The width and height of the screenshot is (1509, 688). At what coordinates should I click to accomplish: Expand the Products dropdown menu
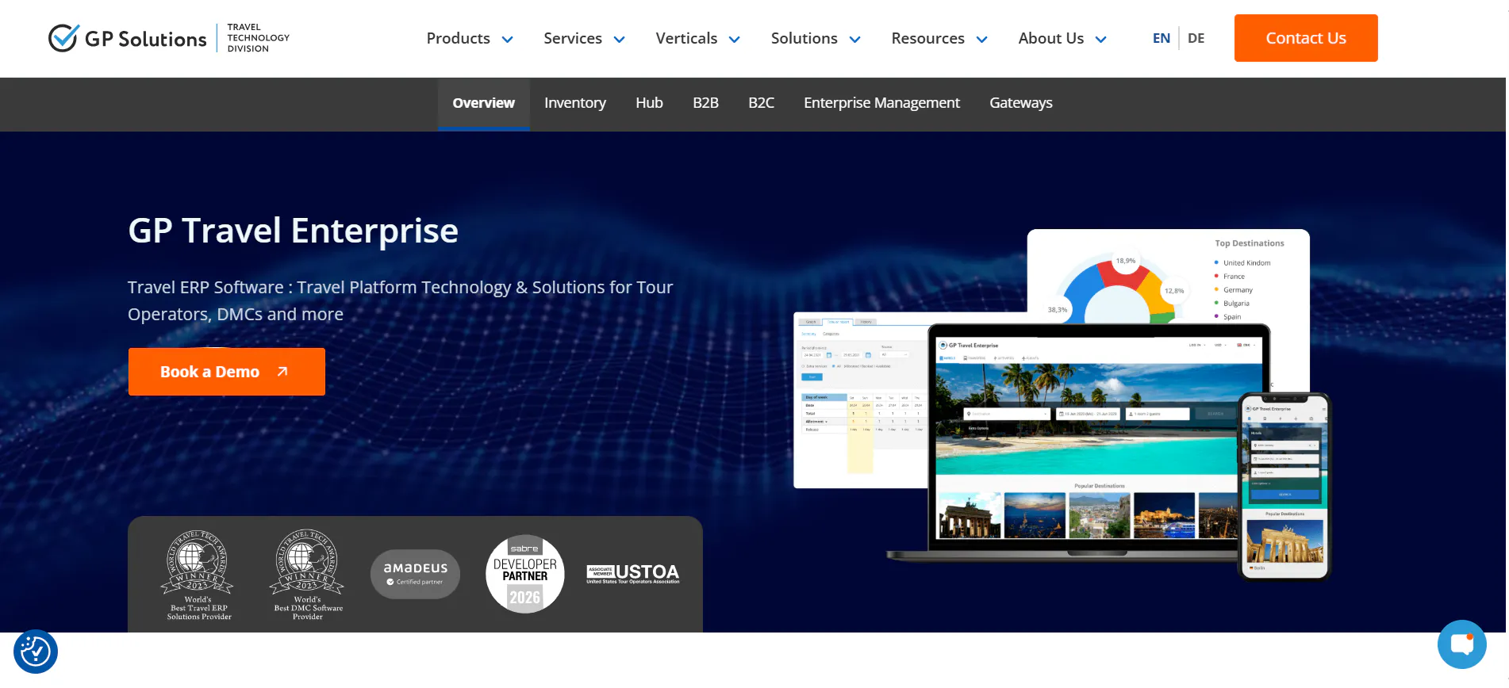click(470, 38)
